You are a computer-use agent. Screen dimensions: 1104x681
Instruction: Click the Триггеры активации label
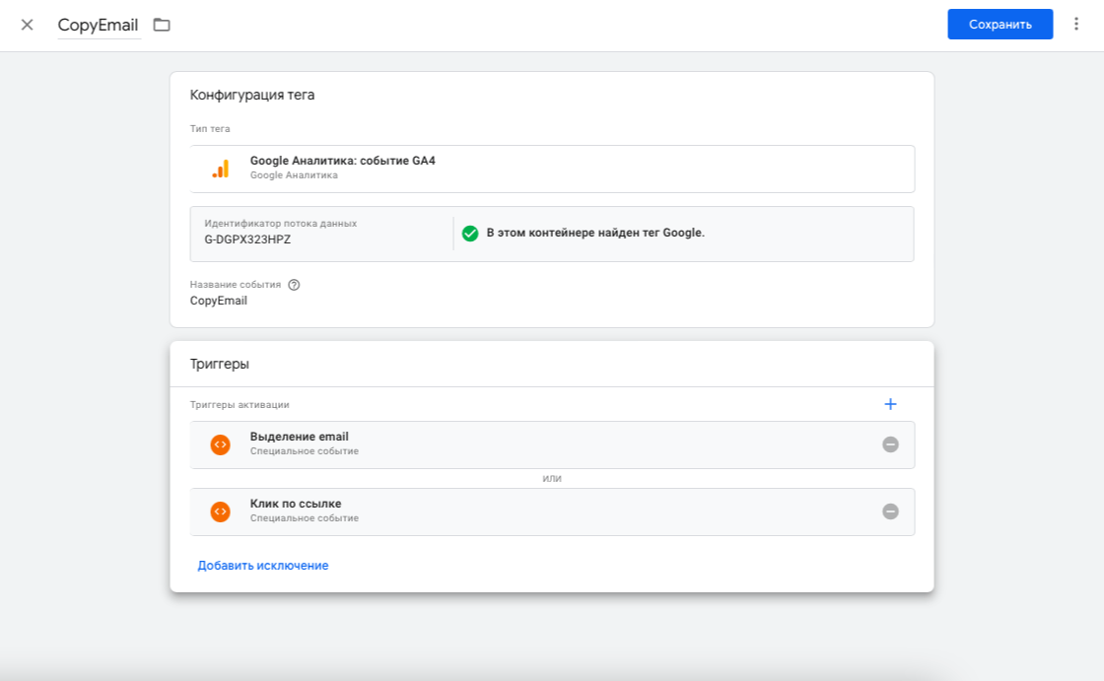click(x=240, y=405)
